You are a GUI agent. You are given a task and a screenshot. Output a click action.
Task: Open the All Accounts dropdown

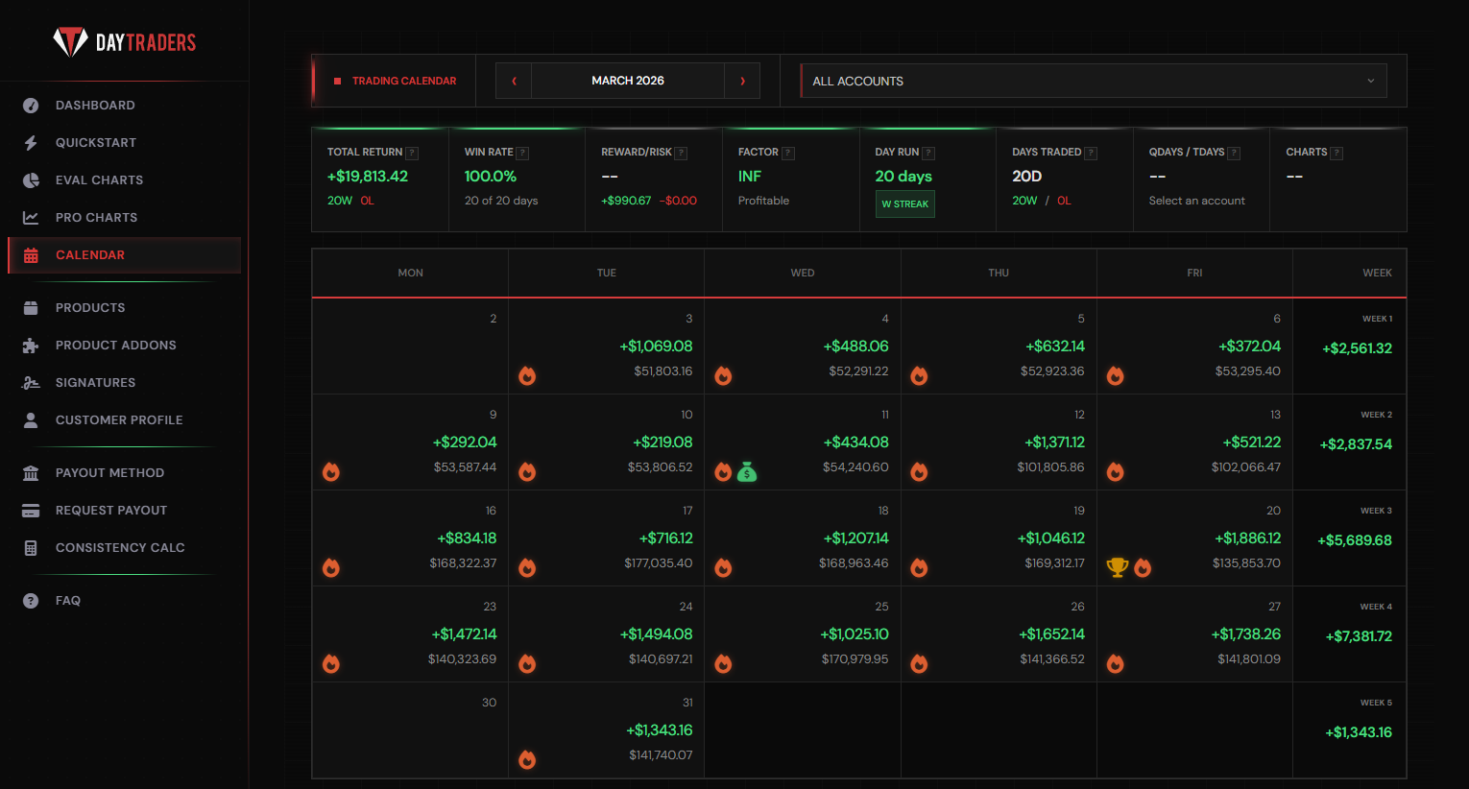tap(1094, 81)
